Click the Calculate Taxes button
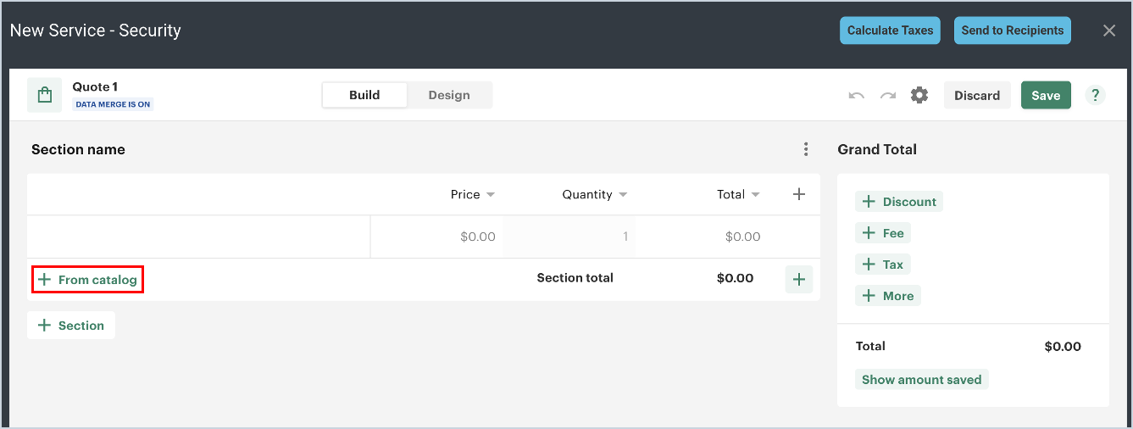The image size is (1133, 429). pyautogui.click(x=890, y=31)
